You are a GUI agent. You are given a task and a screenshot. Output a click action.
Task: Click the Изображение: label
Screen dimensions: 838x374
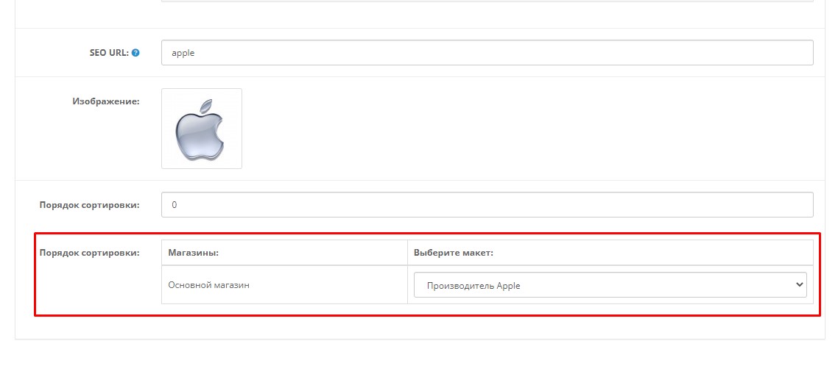coord(106,101)
